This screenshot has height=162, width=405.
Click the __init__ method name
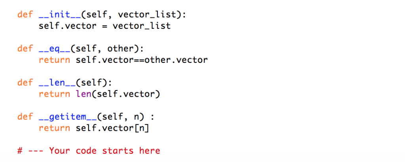pos(59,15)
